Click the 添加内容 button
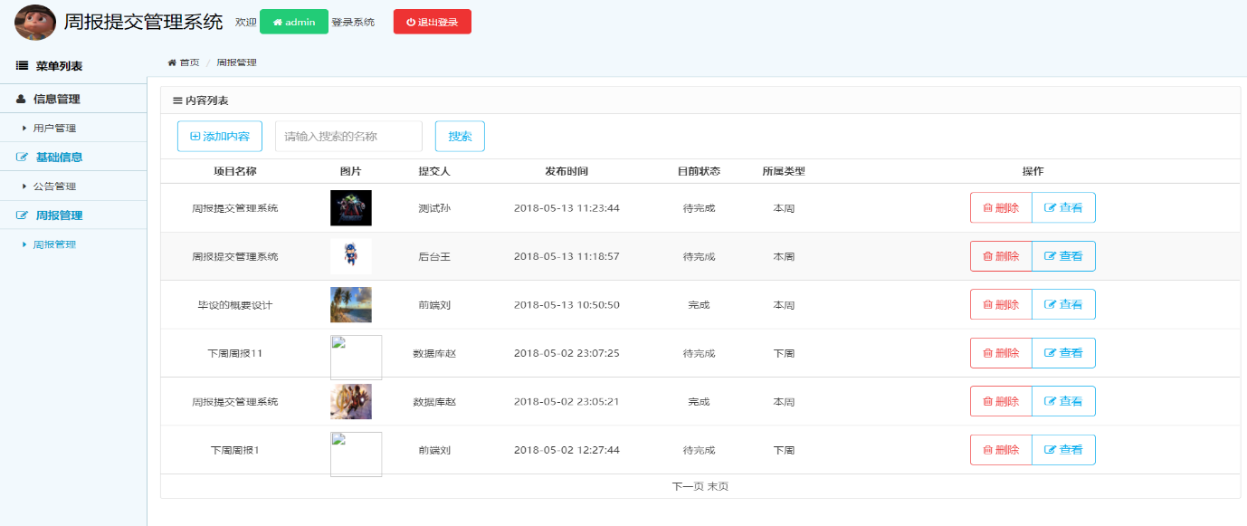 coord(220,136)
